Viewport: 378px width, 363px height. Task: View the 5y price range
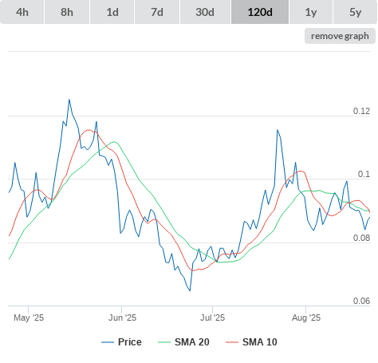pyautogui.click(x=355, y=12)
